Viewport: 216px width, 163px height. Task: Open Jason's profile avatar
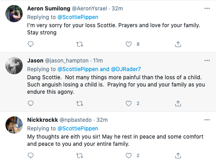pyautogui.click(x=14, y=66)
